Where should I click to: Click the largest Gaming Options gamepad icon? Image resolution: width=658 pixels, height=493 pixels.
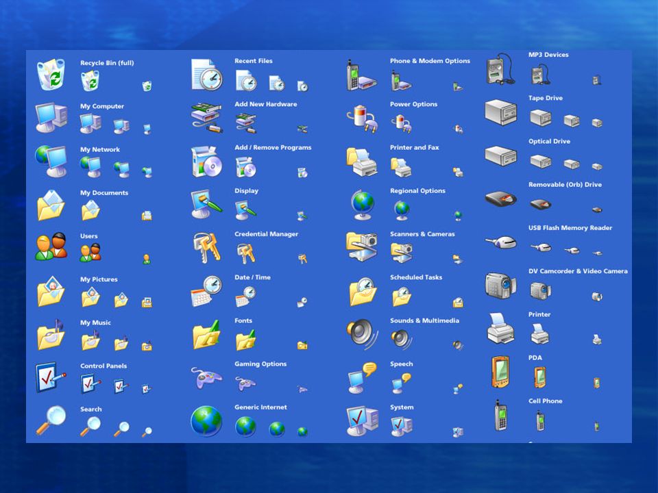coord(207,378)
